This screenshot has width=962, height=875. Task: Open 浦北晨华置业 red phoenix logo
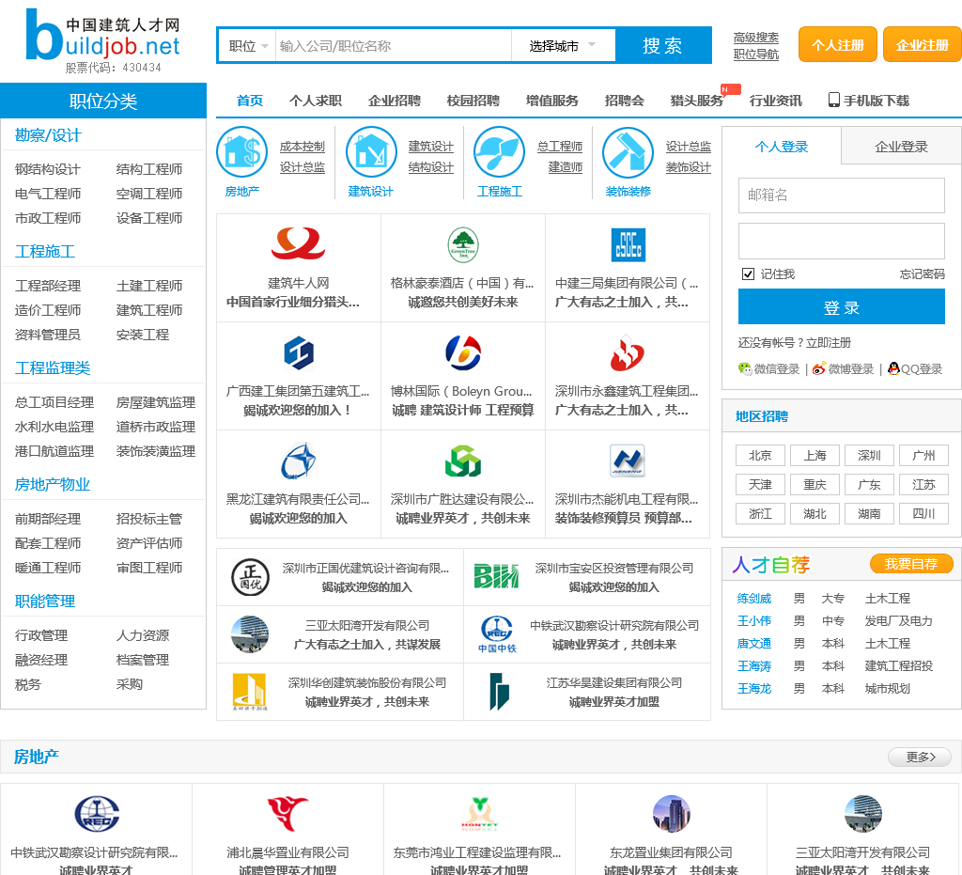tap(287, 814)
